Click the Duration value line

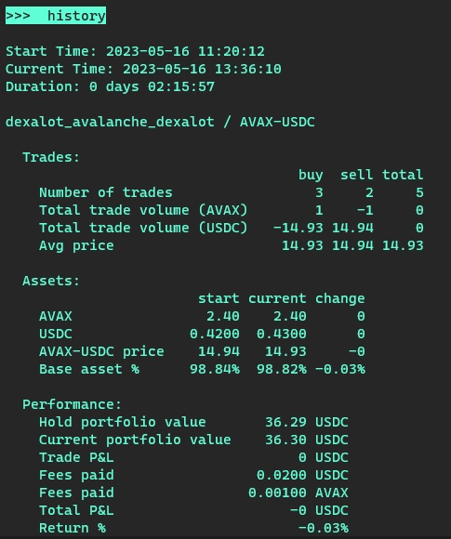[110, 86]
